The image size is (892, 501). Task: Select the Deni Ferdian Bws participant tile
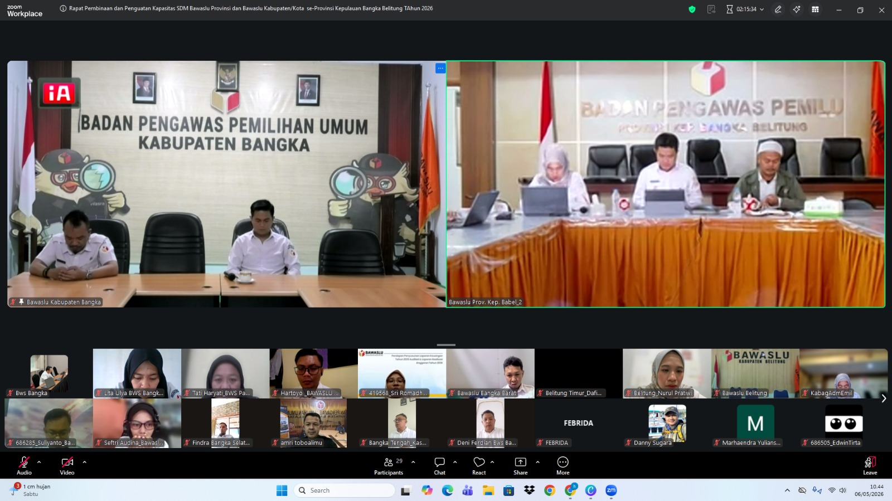(x=490, y=423)
